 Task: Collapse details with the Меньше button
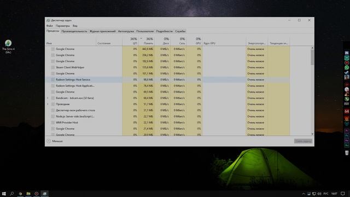(x=55, y=141)
